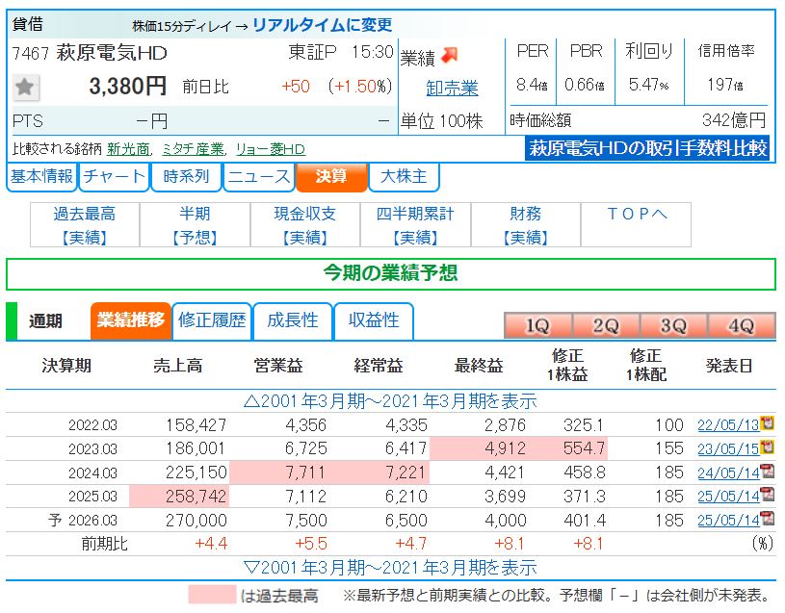Click the 4,912 net profit cell
This screenshot has width=785, height=613.
(479, 448)
